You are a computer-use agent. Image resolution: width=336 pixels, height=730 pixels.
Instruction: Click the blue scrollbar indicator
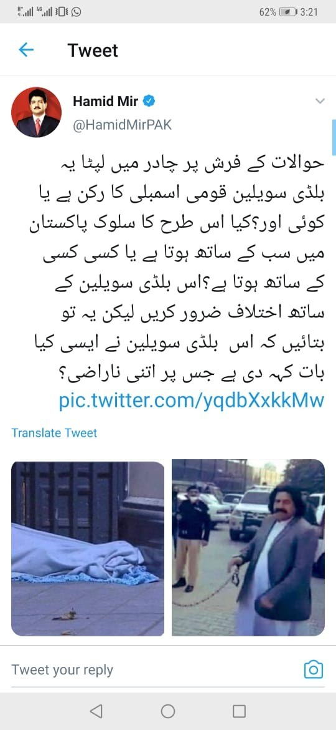334,137
